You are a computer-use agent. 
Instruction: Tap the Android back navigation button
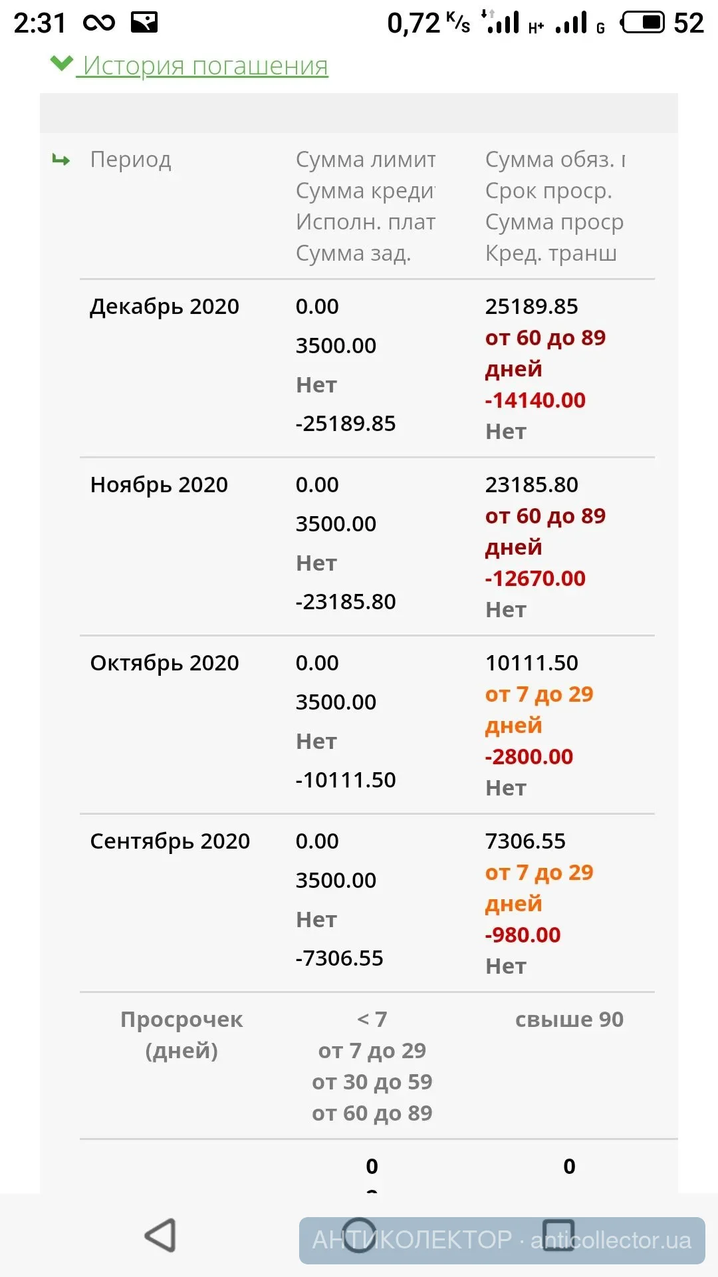(160, 1235)
